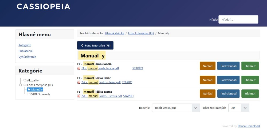
Task: Click PDF icon beside manual lozko lekar file
Action: [x=79, y=82]
